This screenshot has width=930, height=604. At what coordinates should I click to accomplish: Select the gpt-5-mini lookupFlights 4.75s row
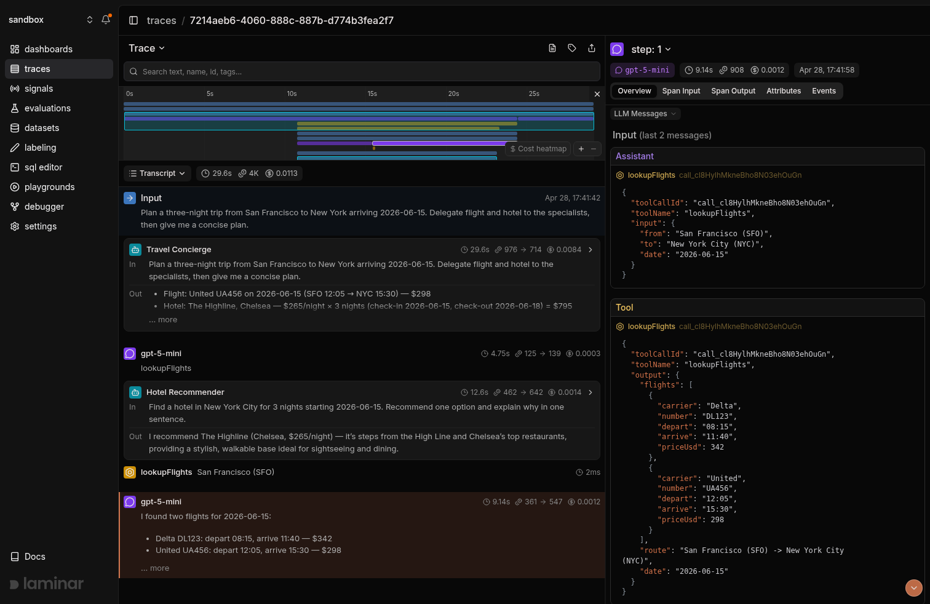[362, 360]
